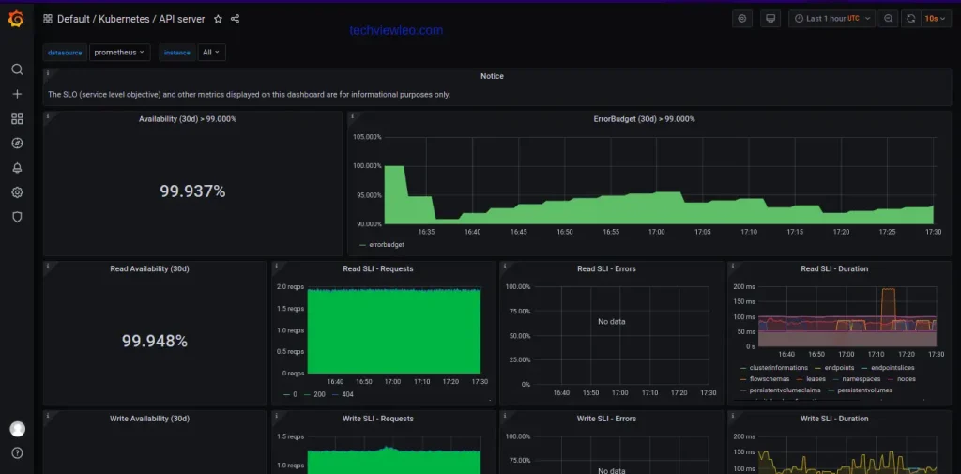Open the Help question mark icon

pyautogui.click(x=17, y=453)
